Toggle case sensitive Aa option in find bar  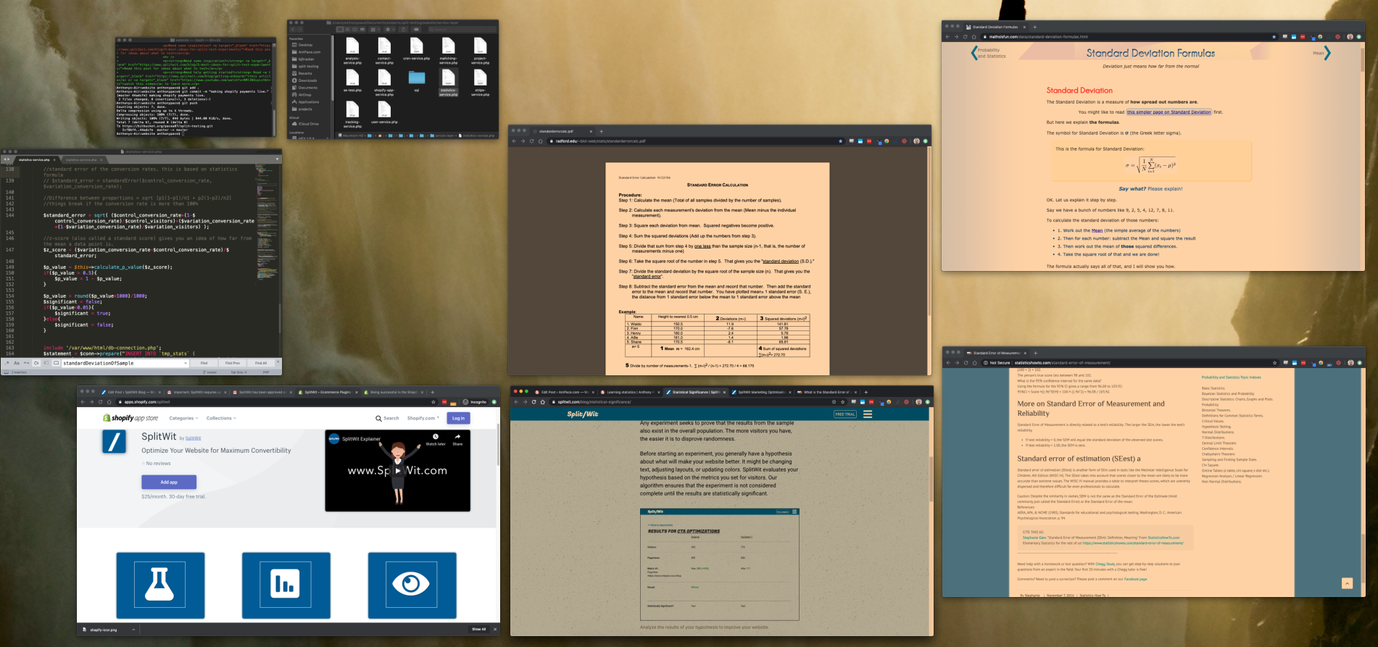[x=17, y=363]
